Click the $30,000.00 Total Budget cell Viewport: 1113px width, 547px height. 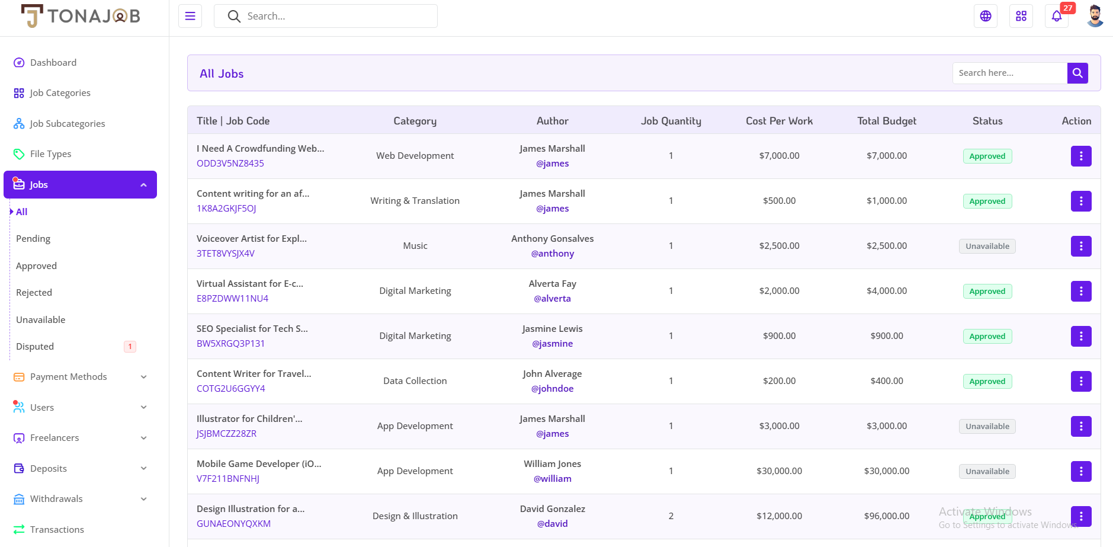pos(887,471)
